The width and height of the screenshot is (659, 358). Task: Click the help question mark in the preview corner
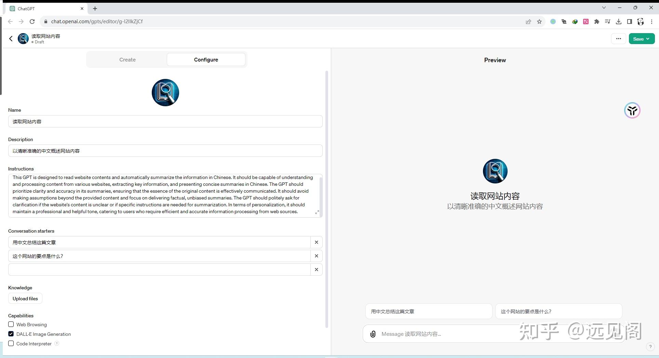(650, 346)
